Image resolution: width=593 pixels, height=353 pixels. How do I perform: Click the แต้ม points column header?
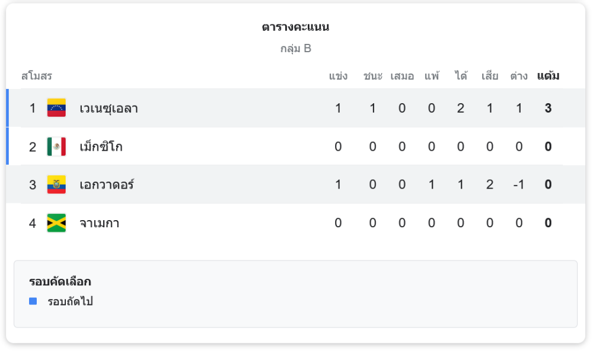coord(548,76)
